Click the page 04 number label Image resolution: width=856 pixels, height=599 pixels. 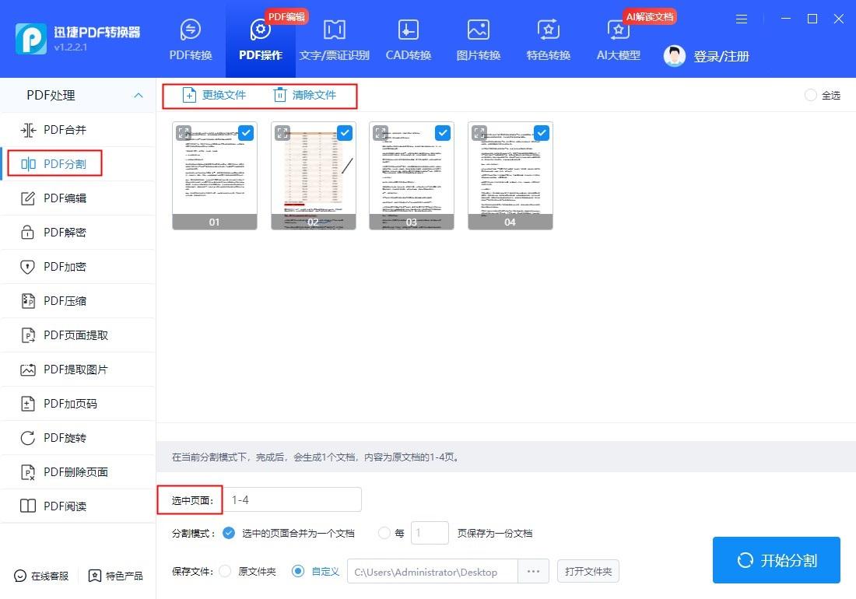click(x=510, y=222)
